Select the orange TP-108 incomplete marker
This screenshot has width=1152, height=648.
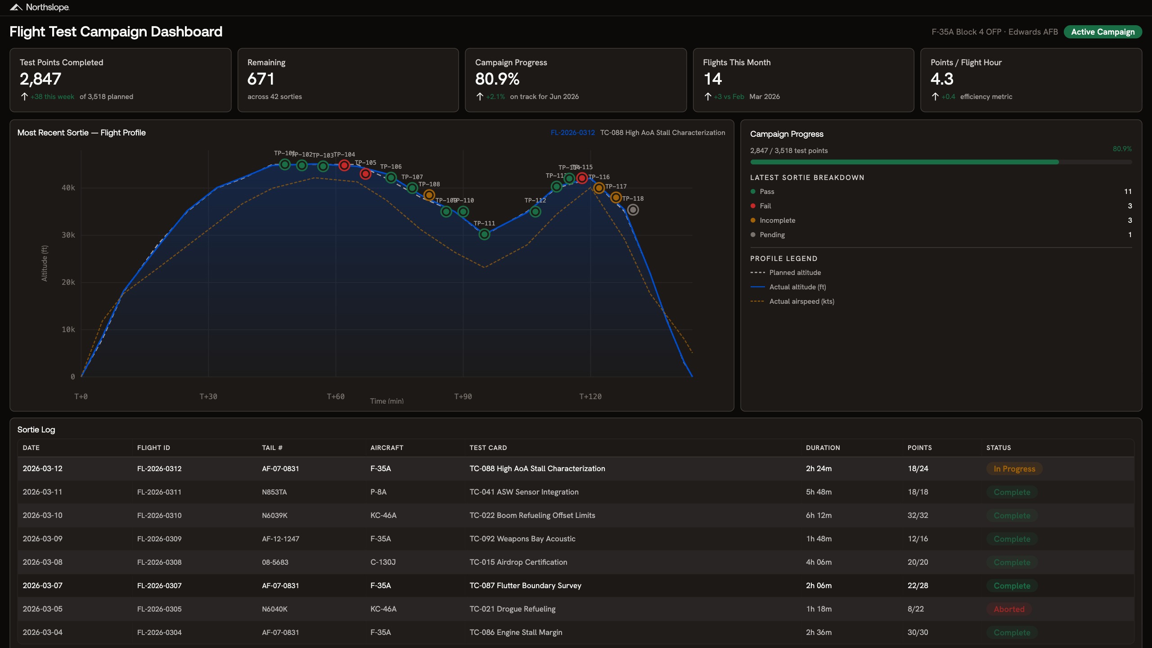429,195
